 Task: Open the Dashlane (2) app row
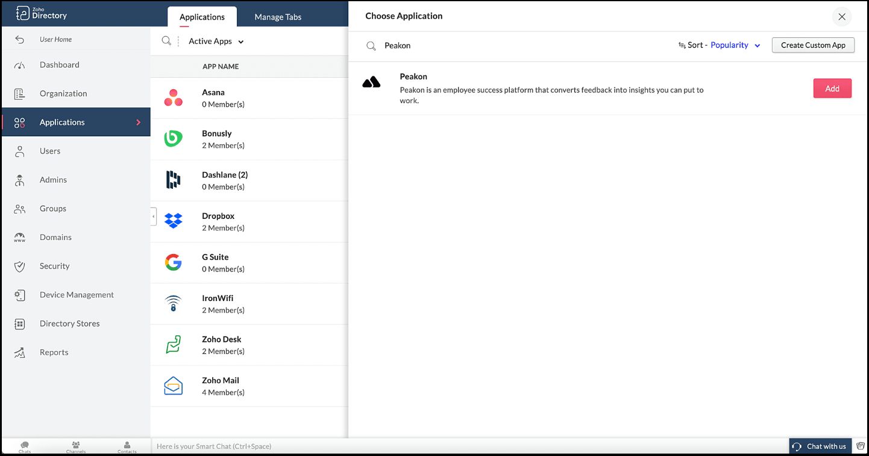tap(249, 180)
